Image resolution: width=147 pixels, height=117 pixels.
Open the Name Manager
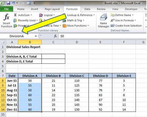[x=104, y=21]
